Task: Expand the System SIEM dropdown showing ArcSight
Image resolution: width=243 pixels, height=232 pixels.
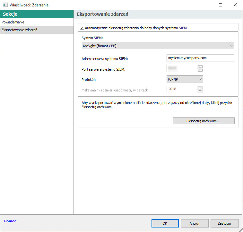Action: pos(158,46)
